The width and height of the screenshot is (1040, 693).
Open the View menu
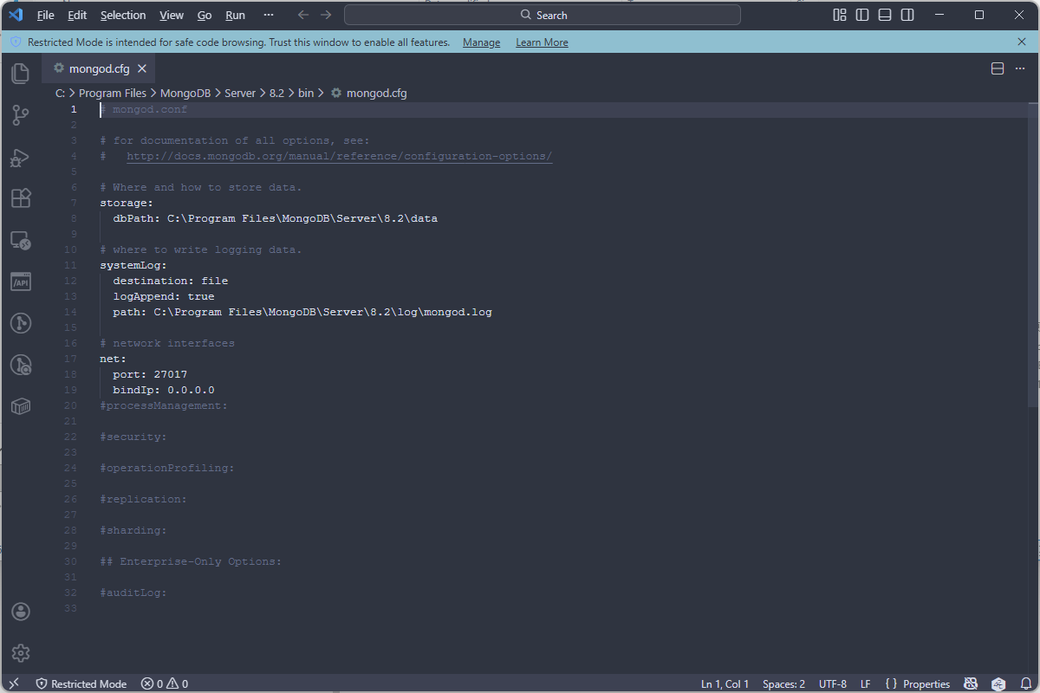172,15
